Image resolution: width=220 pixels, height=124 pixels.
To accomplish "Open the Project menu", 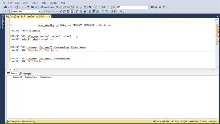I will pos(35,3).
